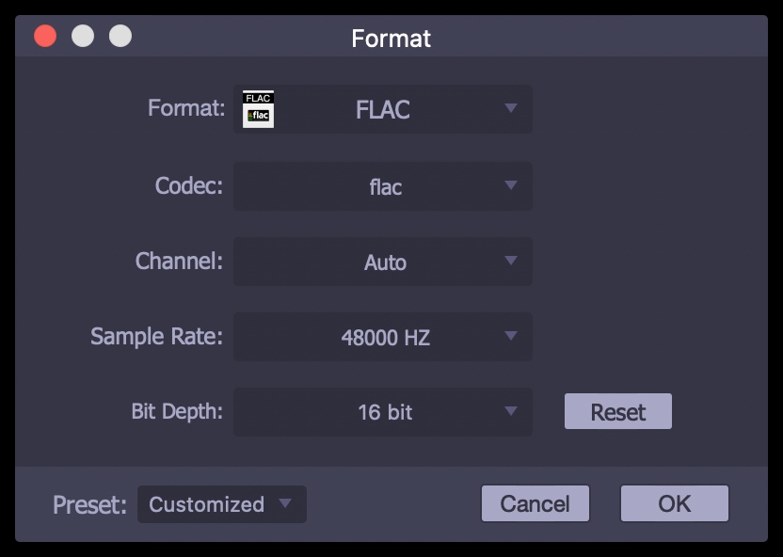Close the Format window with red button
783x557 pixels.
coord(45,36)
